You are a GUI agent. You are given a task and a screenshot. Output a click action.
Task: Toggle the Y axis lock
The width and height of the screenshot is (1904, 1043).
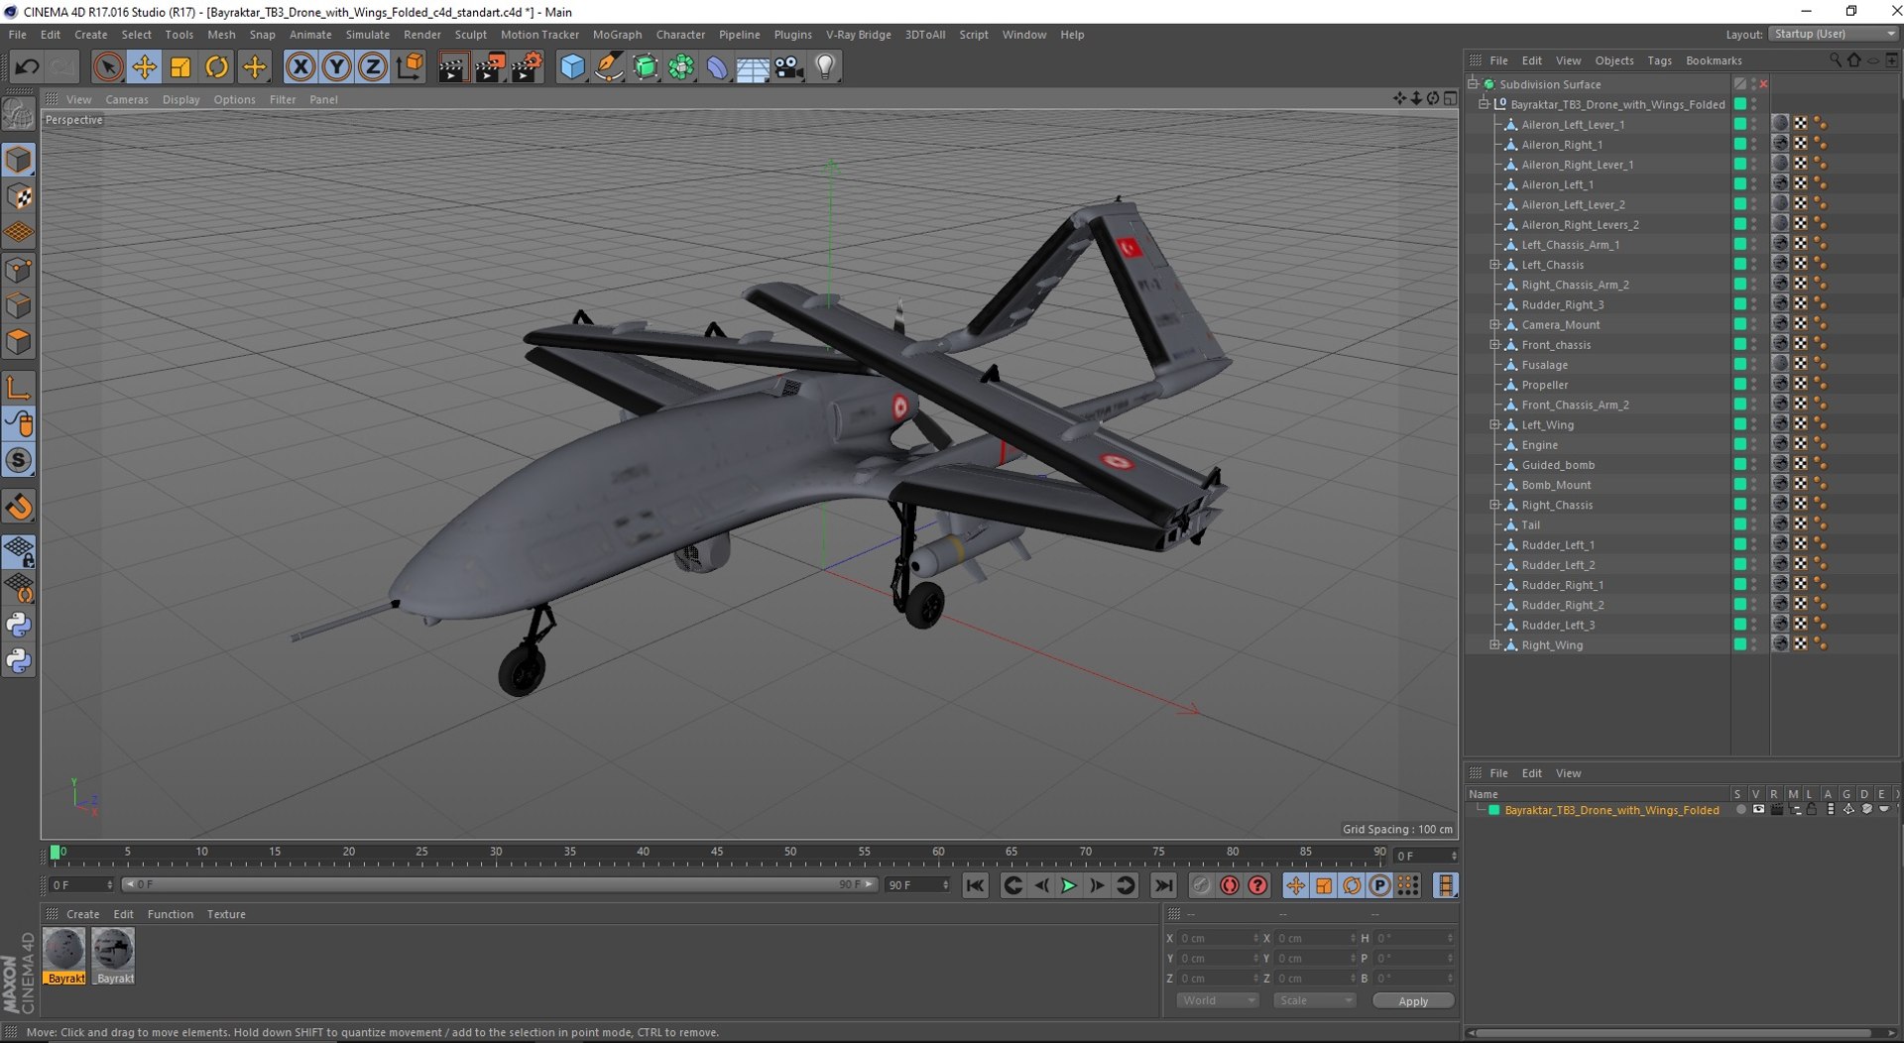click(x=336, y=66)
